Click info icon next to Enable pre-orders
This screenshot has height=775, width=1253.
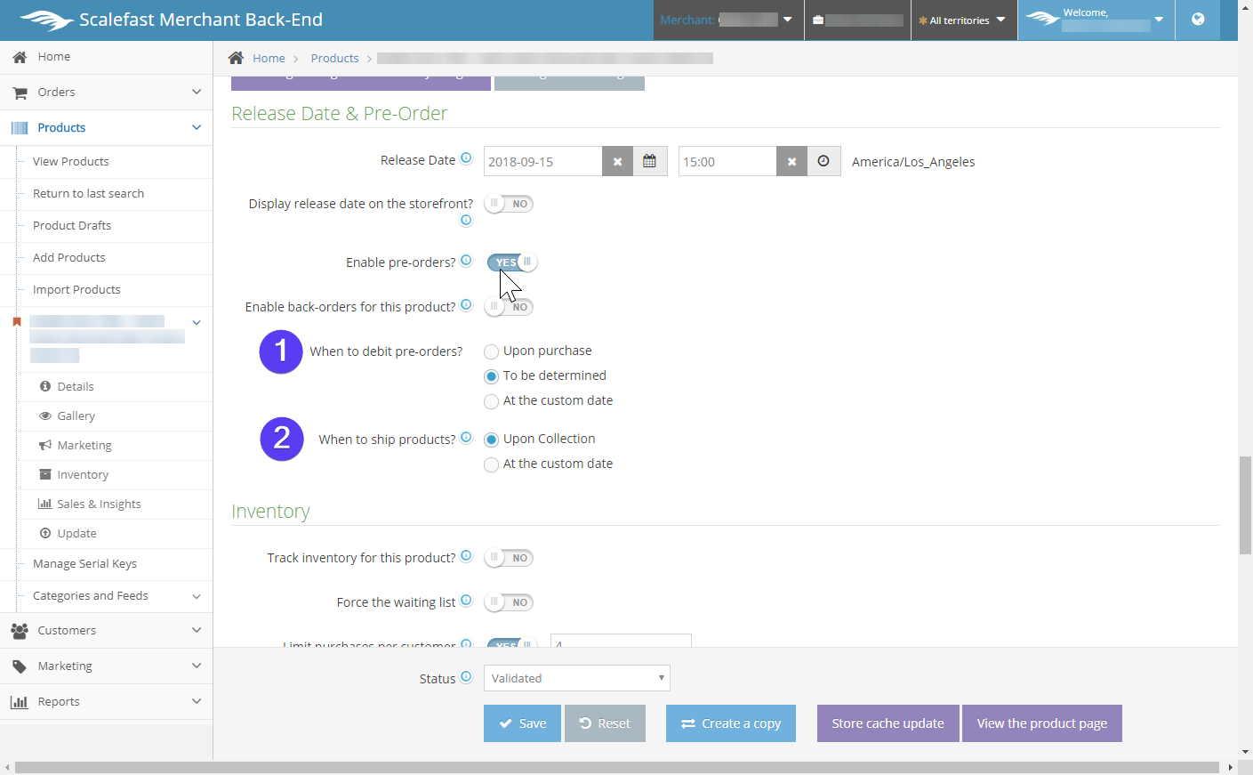(x=466, y=261)
